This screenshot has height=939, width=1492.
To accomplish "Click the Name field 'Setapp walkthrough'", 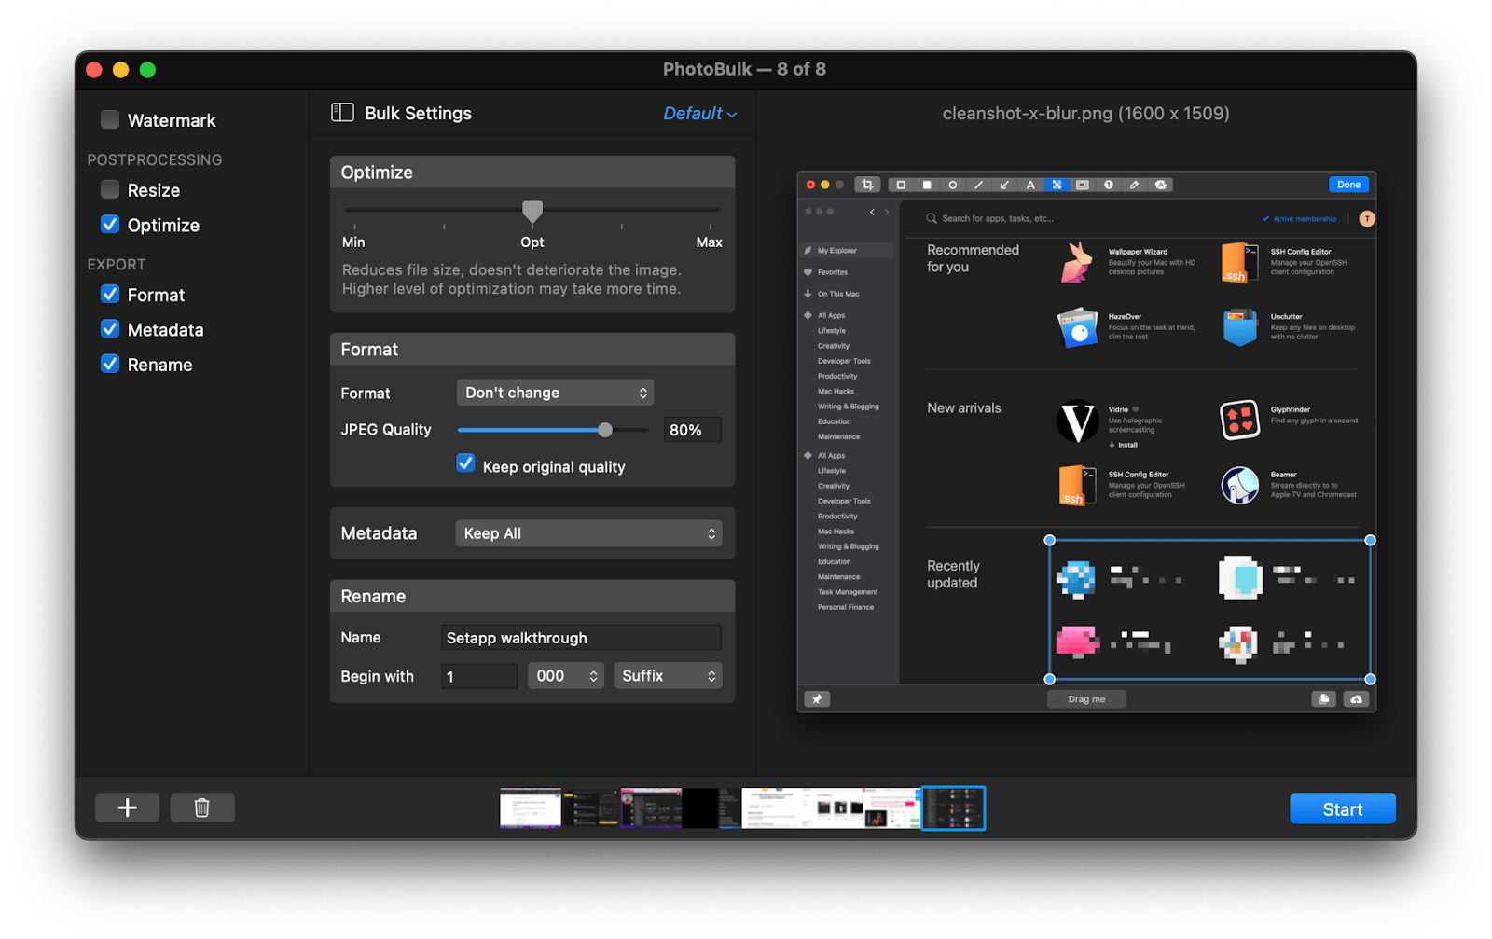I will [x=581, y=638].
